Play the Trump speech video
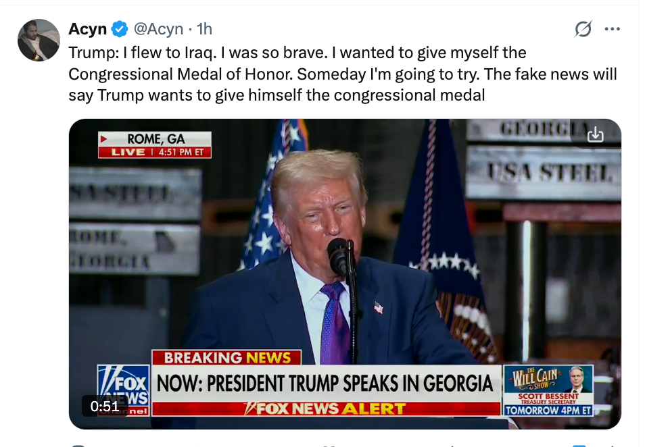This screenshot has width=645, height=447. pos(345,270)
